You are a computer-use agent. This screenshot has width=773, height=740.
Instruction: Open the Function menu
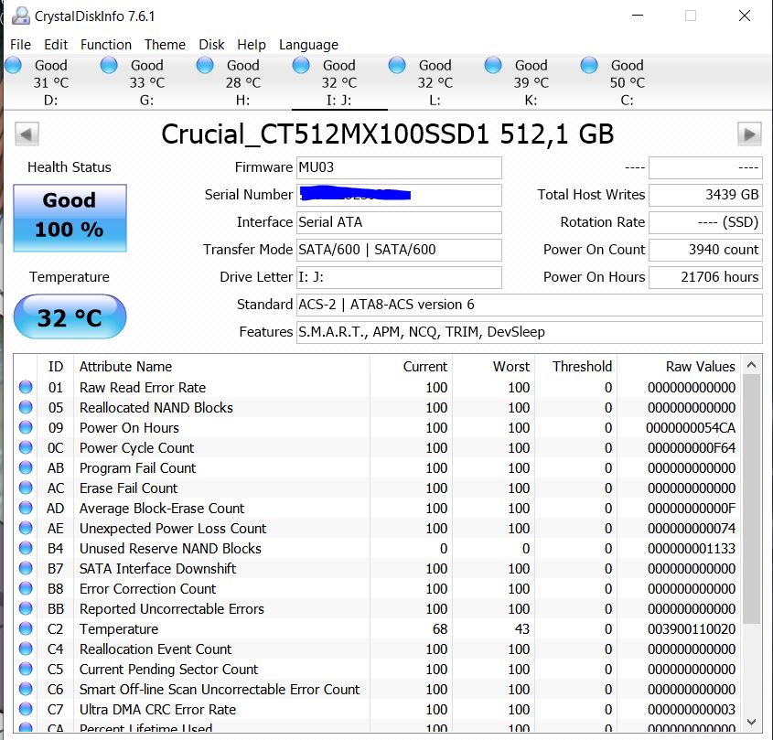pyautogui.click(x=106, y=45)
